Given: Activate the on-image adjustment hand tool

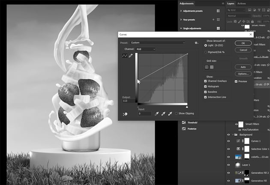Looking at the screenshot, I should (x=125, y=114).
